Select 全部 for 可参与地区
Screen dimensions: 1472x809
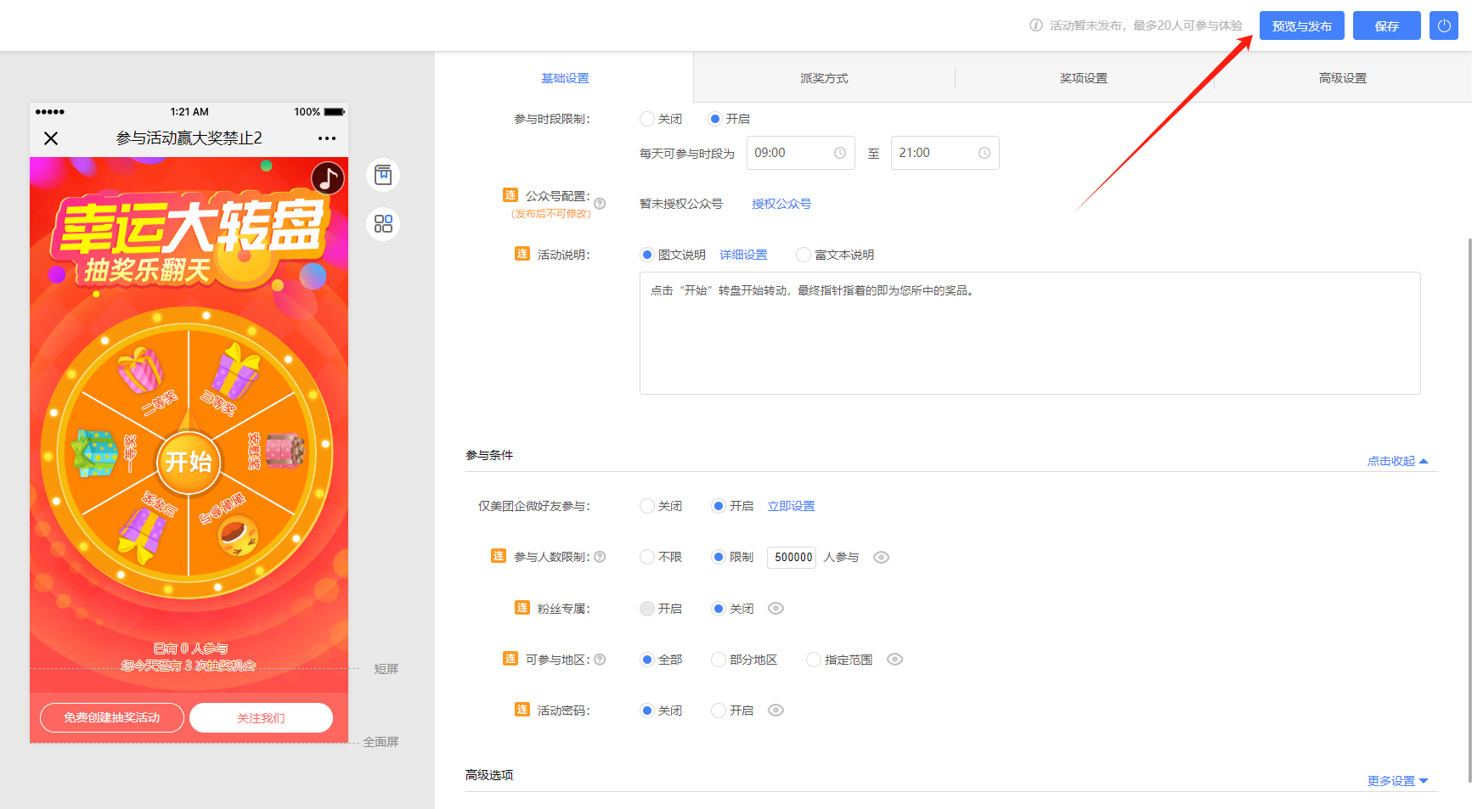pyautogui.click(x=647, y=660)
